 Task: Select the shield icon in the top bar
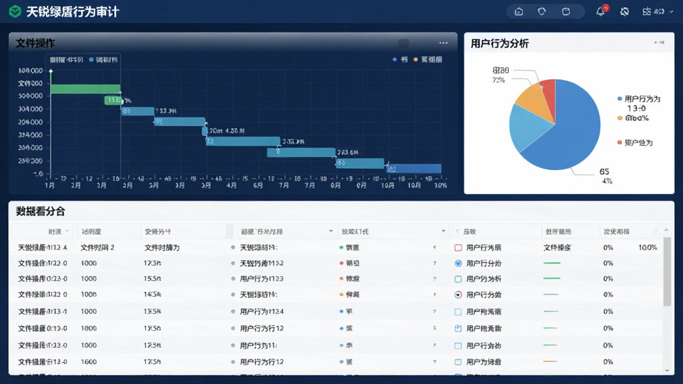pyautogui.click(x=542, y=11)
